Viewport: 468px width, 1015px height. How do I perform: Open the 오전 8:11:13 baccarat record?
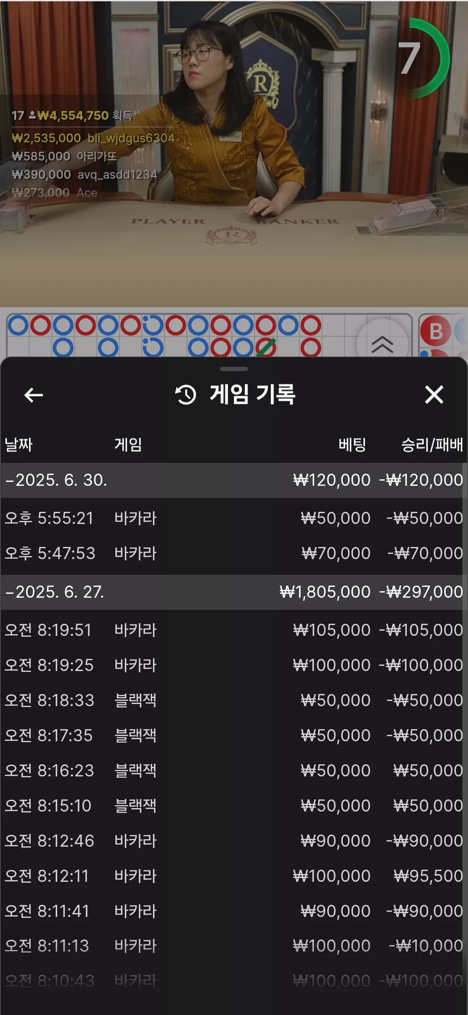(x=234, y=946)
